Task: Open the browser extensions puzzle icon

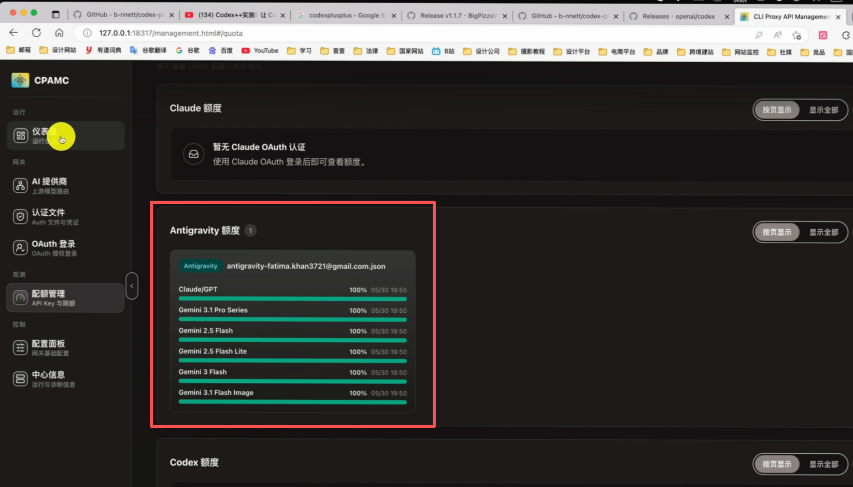Action: tap(845, 35)
